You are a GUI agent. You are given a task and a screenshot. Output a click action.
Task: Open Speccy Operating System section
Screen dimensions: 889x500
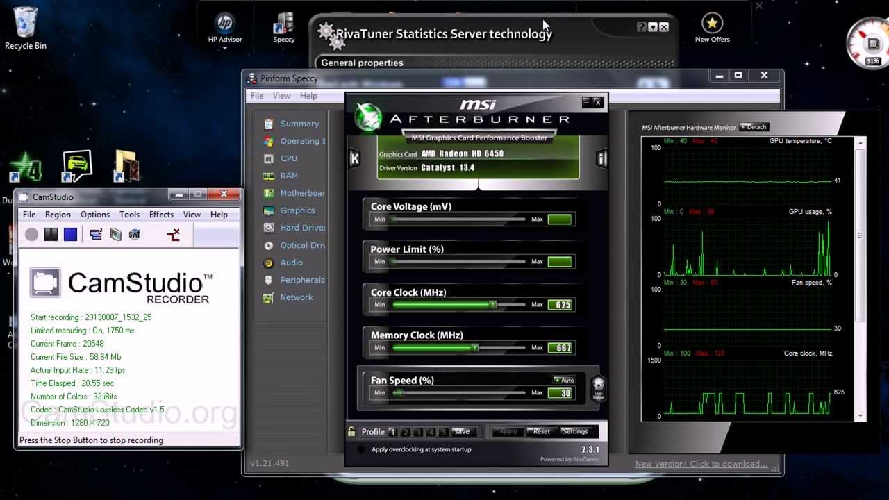(294, 141)
